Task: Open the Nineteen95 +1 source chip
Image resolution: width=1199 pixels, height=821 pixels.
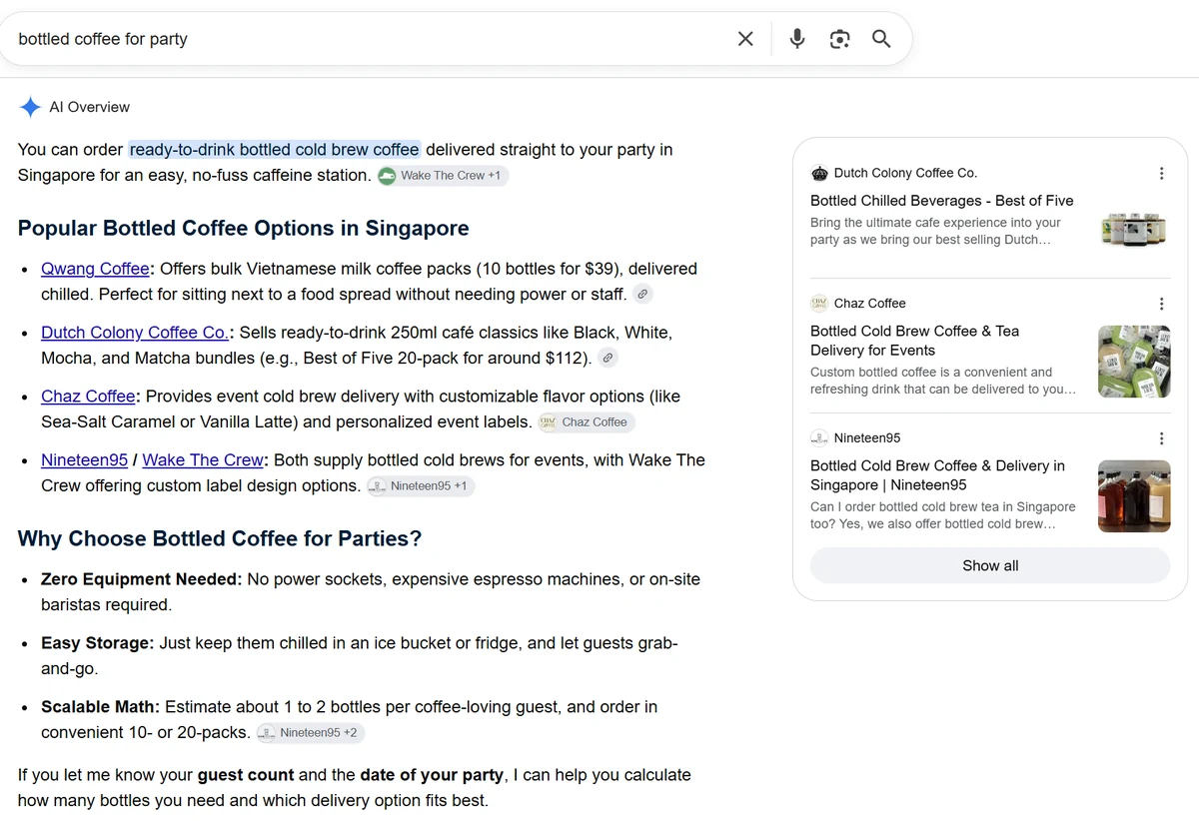Action: tap(421, 486)
